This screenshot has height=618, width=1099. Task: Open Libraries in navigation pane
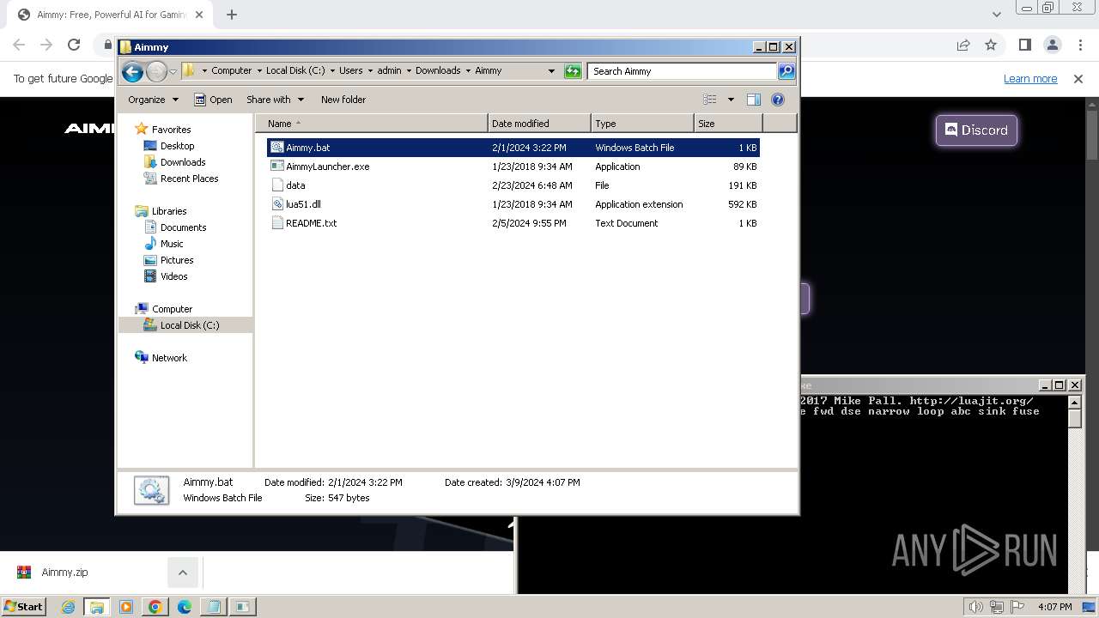[x=169, y=211]
